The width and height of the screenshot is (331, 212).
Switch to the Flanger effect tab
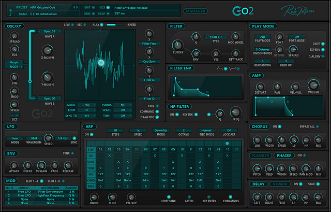coord(260,156)
